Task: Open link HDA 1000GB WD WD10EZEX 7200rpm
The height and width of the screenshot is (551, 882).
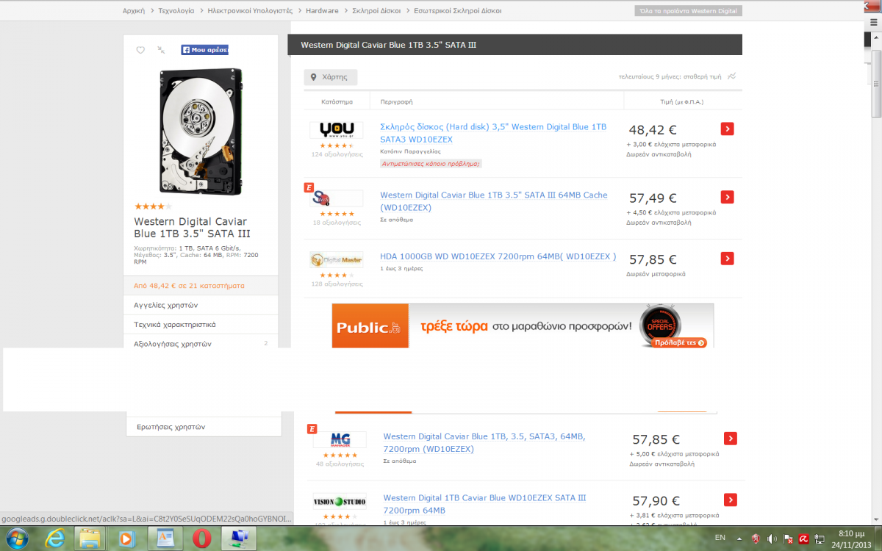Action: (498, 257)
